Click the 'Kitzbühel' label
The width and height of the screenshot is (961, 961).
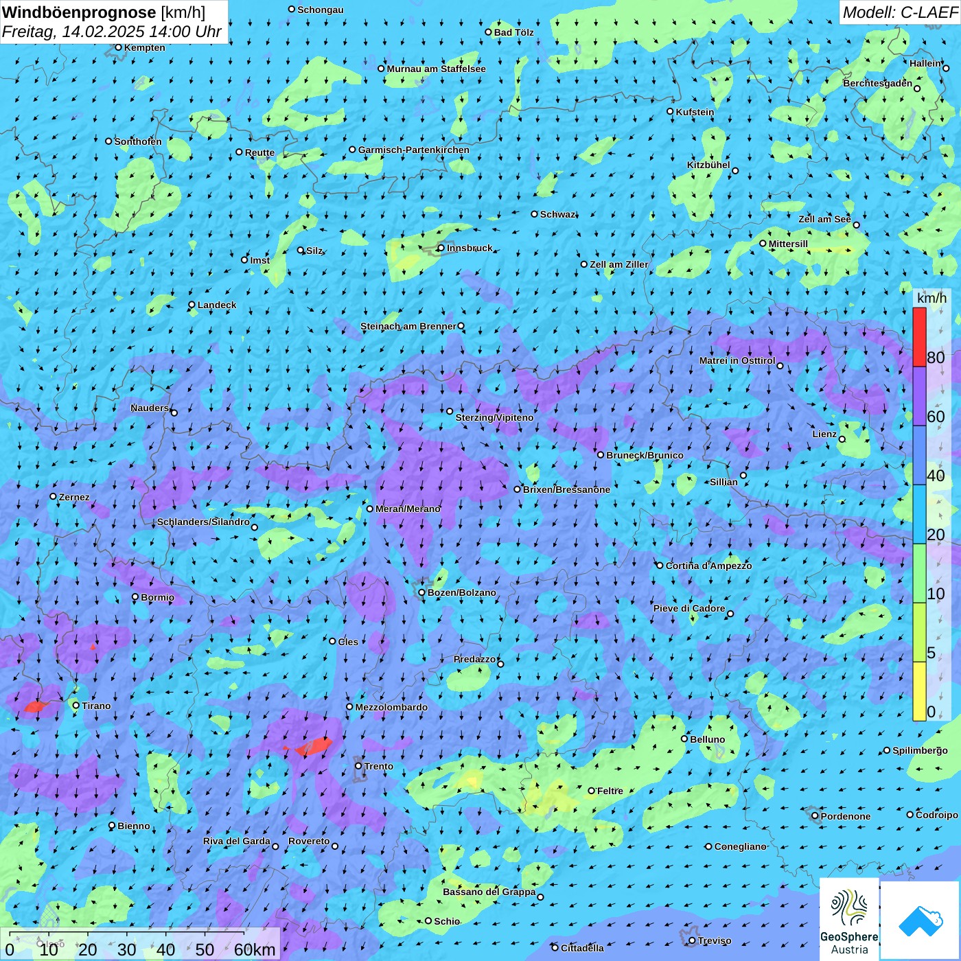point(708,165)
